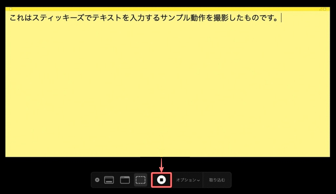Click the sticky note's yellow title bar
Viewport: 336px width, 194px height.
164,9
